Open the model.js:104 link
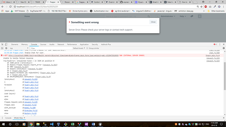This screenshot has height=127, width=226. (30, 108)
